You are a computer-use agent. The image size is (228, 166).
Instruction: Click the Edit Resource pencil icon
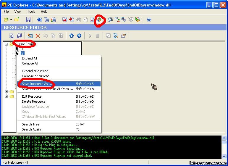pyautogui.click(x=30, y=36)
